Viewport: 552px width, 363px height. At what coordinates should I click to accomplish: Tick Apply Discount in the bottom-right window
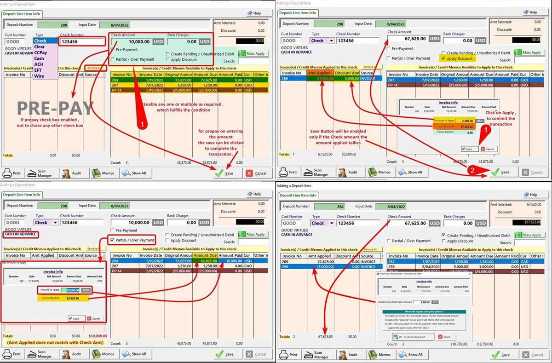pos(444,241)
